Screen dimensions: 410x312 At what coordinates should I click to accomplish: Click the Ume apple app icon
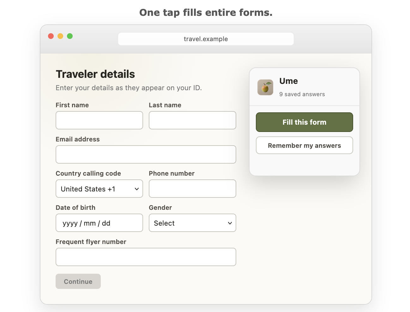click(265, 87)
